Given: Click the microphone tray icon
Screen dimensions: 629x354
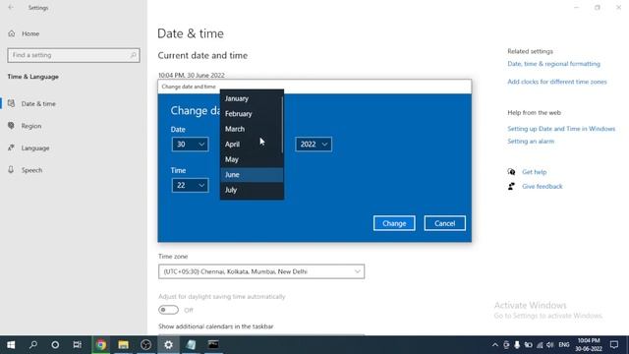Looking at the screenshot, I should (x=517, y=345).
